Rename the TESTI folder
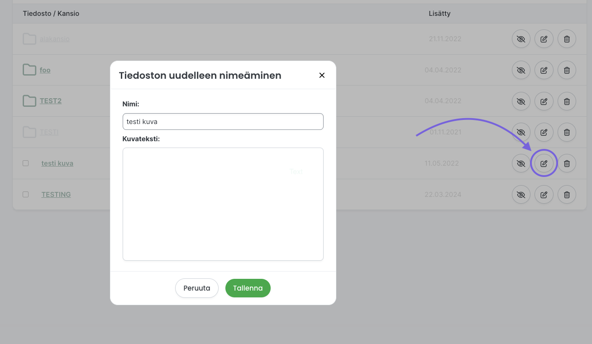592x344 pixels. pos(544,132)
